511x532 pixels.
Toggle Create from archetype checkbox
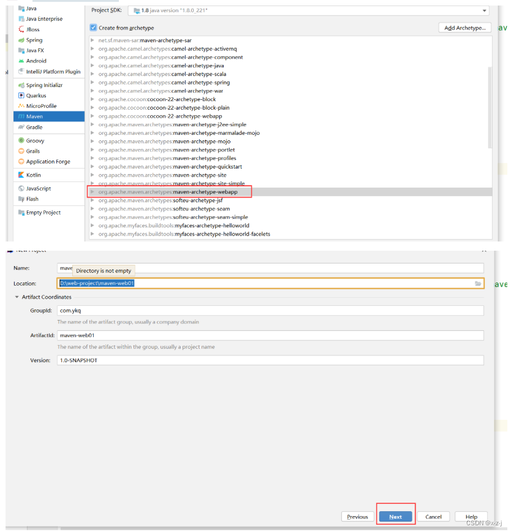(93, 28)
